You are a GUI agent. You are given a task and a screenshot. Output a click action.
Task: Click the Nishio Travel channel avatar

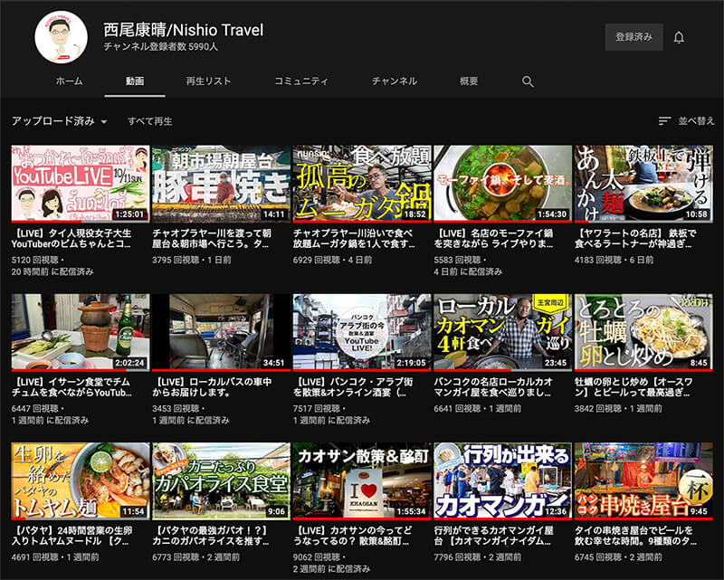[61, 37]
